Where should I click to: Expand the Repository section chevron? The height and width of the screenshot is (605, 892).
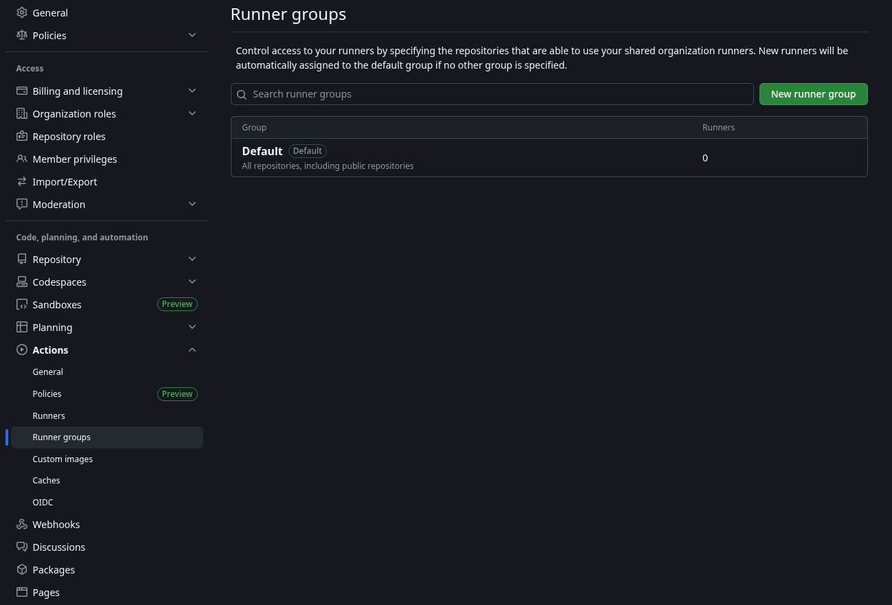click(x=192, y=259)
